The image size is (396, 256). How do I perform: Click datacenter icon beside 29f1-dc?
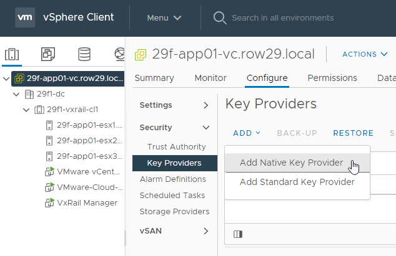[x=29, y=94]
